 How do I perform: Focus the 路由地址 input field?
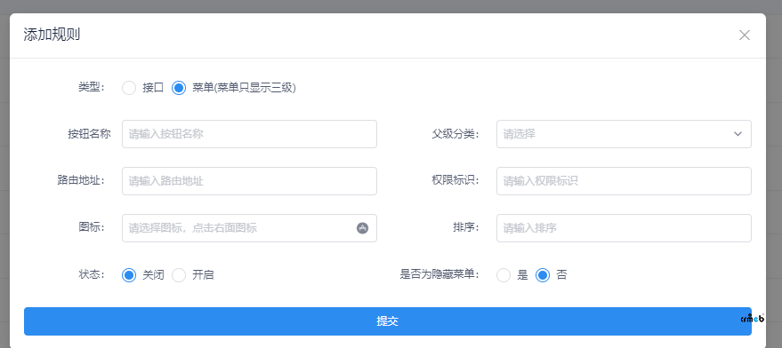(249, 181)
